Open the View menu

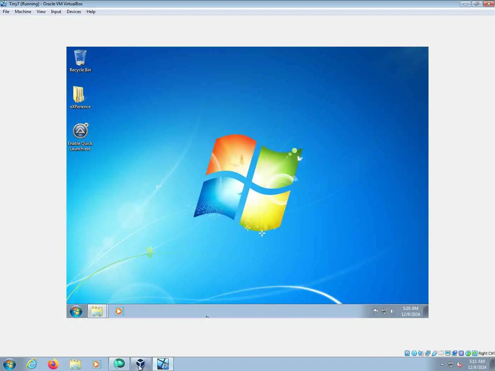pyautogui.click(x=41, y=12)
